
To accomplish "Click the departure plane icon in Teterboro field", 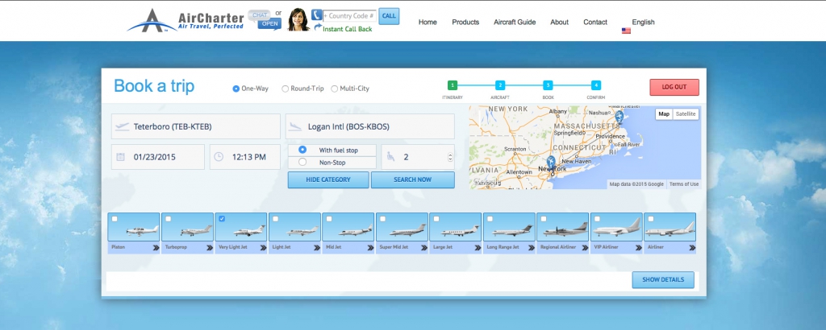I will [122, 126].
